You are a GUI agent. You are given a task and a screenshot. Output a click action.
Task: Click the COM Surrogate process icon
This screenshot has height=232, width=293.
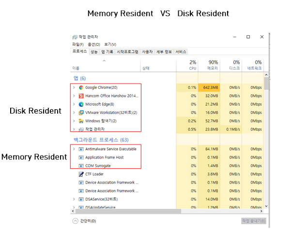pos(81,166)
